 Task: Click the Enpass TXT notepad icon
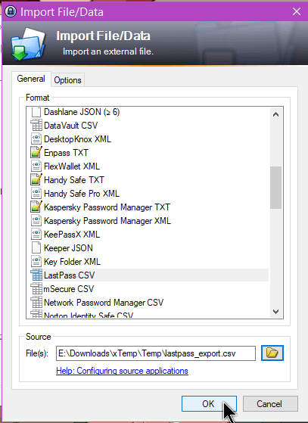[36, 152]
